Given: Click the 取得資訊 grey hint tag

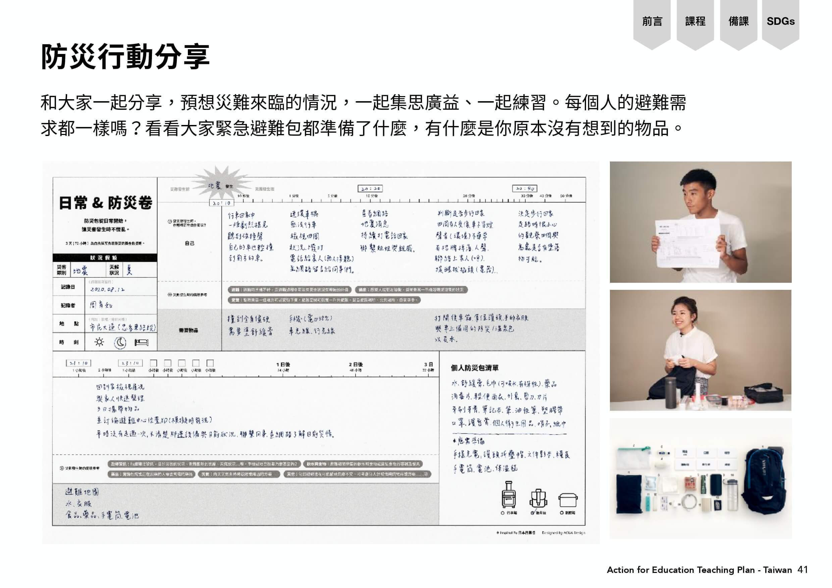Looking at the screenshot, I should (204, 464).
